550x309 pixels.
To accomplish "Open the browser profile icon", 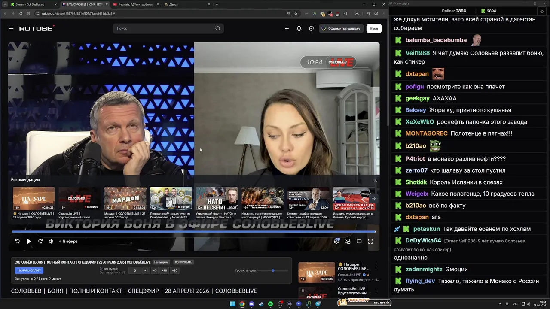I will pyautogui.click(x=375, y=13).
